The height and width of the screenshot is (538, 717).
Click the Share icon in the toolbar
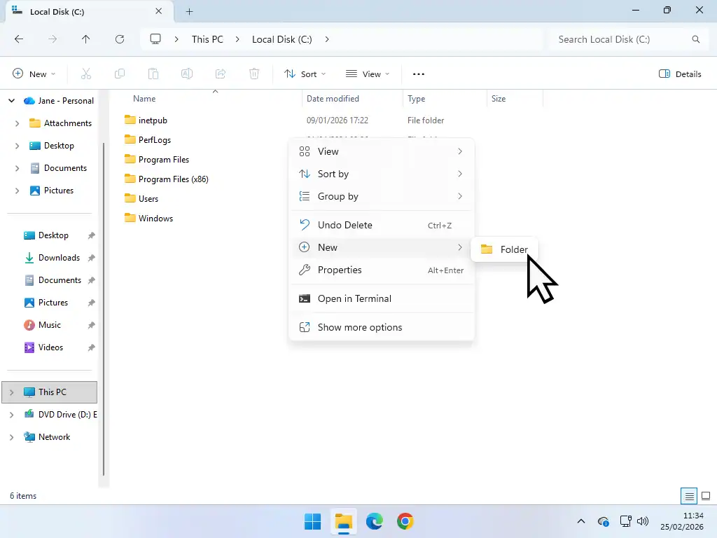(221, 74)
